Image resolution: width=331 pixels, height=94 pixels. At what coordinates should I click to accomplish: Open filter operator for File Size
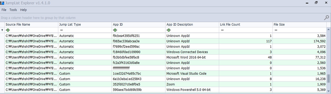(x=276, y=30)
